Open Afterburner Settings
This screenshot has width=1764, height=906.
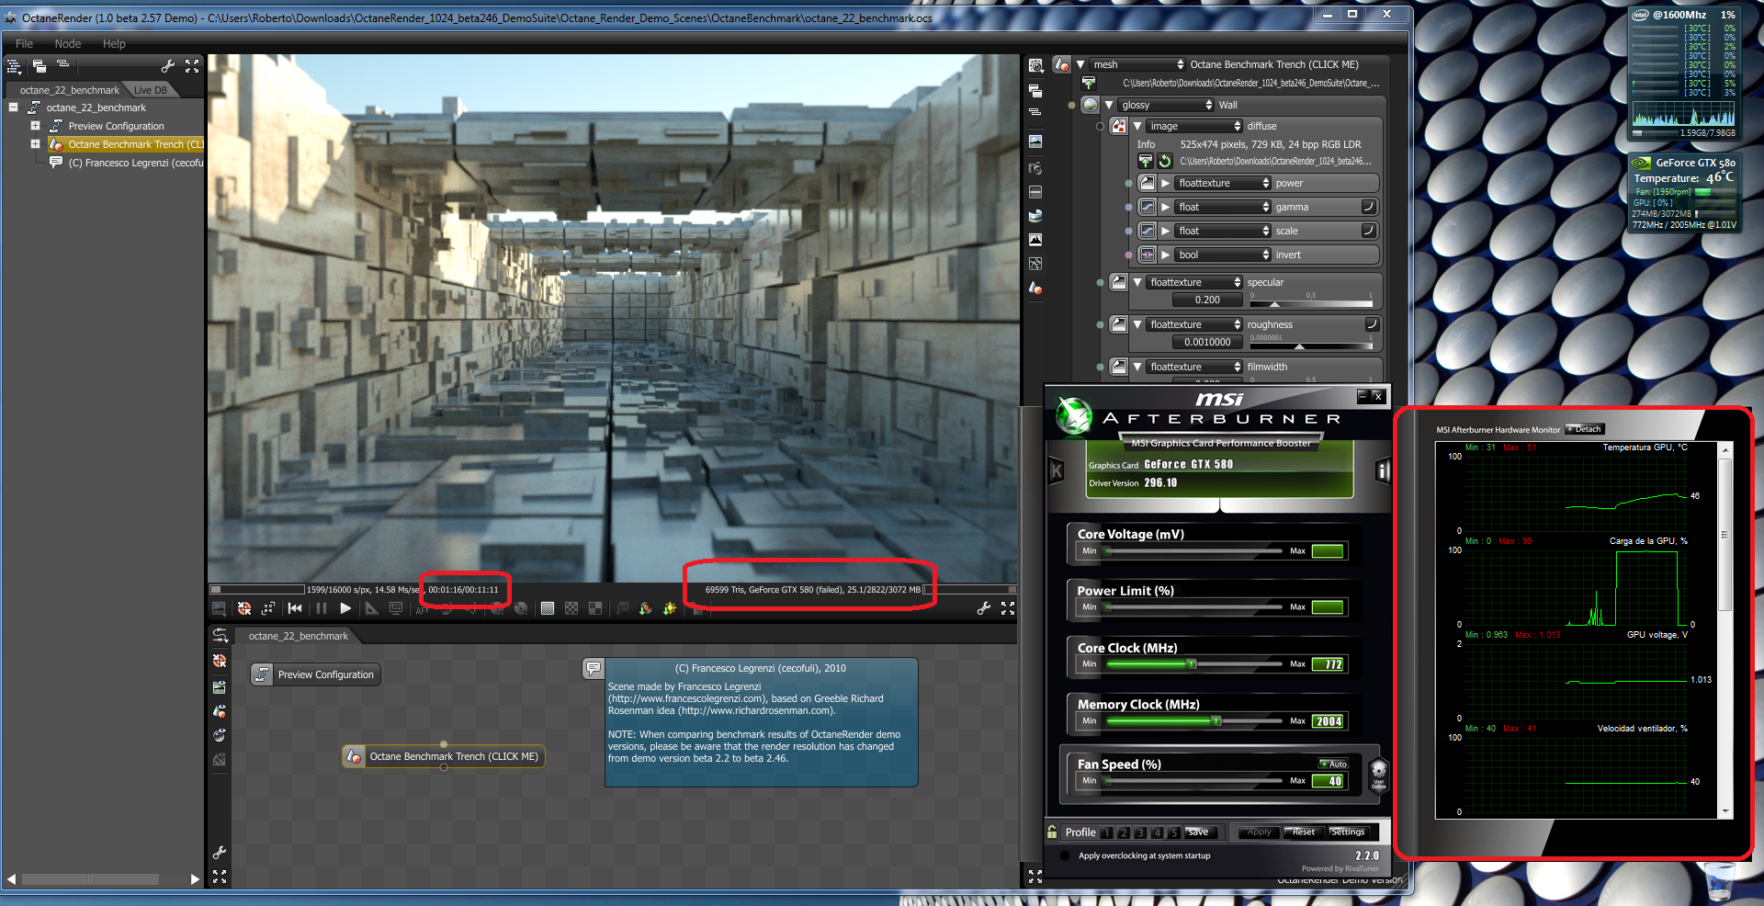(x=1348, y=832)
